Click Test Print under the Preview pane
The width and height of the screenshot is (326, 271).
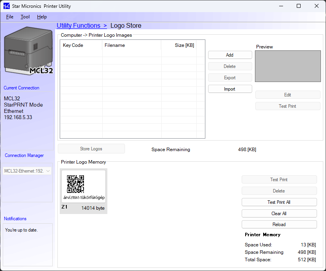click(288, 106)
